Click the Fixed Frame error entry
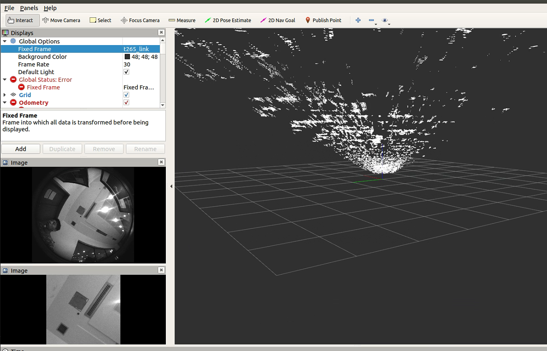 coord(43,88)
